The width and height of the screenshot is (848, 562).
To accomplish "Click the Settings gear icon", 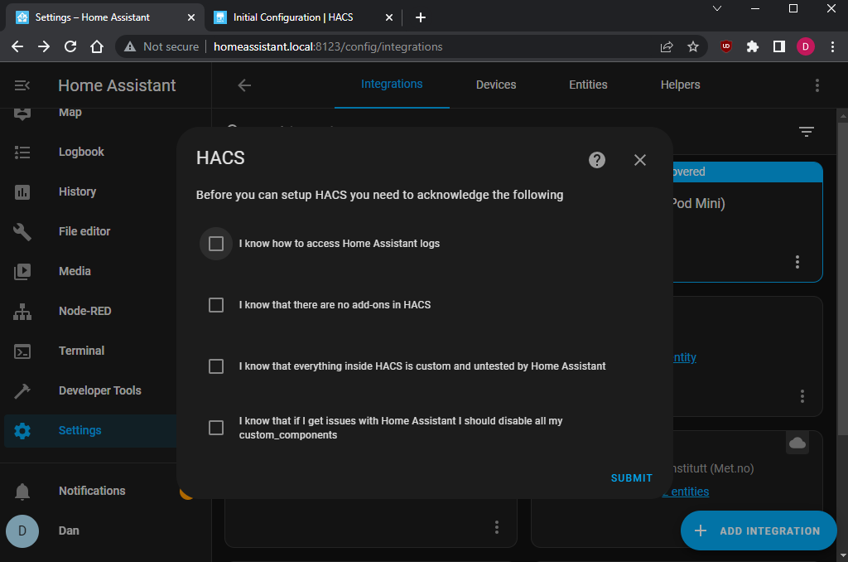I will [22, 431].
